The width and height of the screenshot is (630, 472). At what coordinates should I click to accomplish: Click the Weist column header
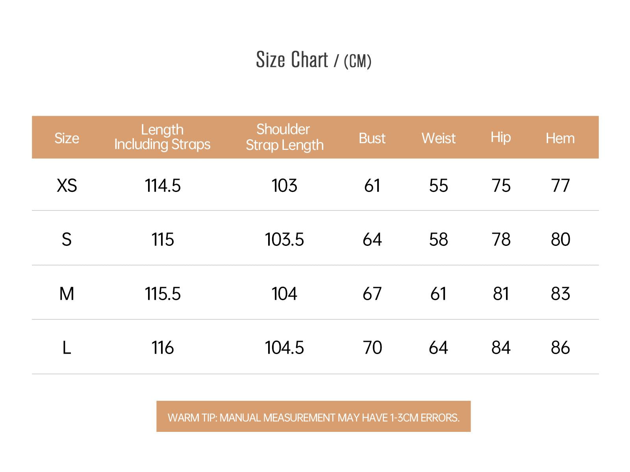coord(438,138)
